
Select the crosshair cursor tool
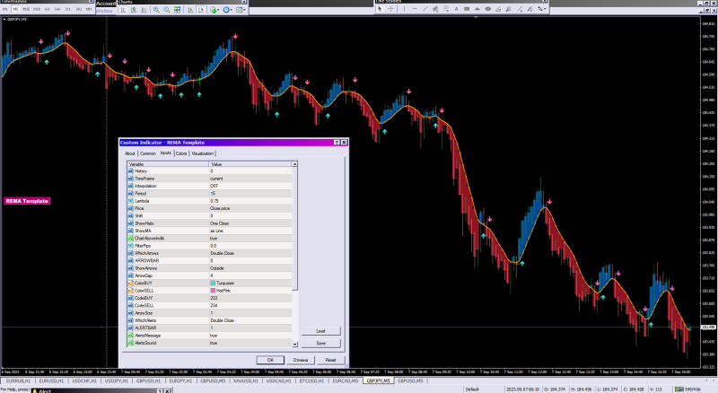coord(390,9)
